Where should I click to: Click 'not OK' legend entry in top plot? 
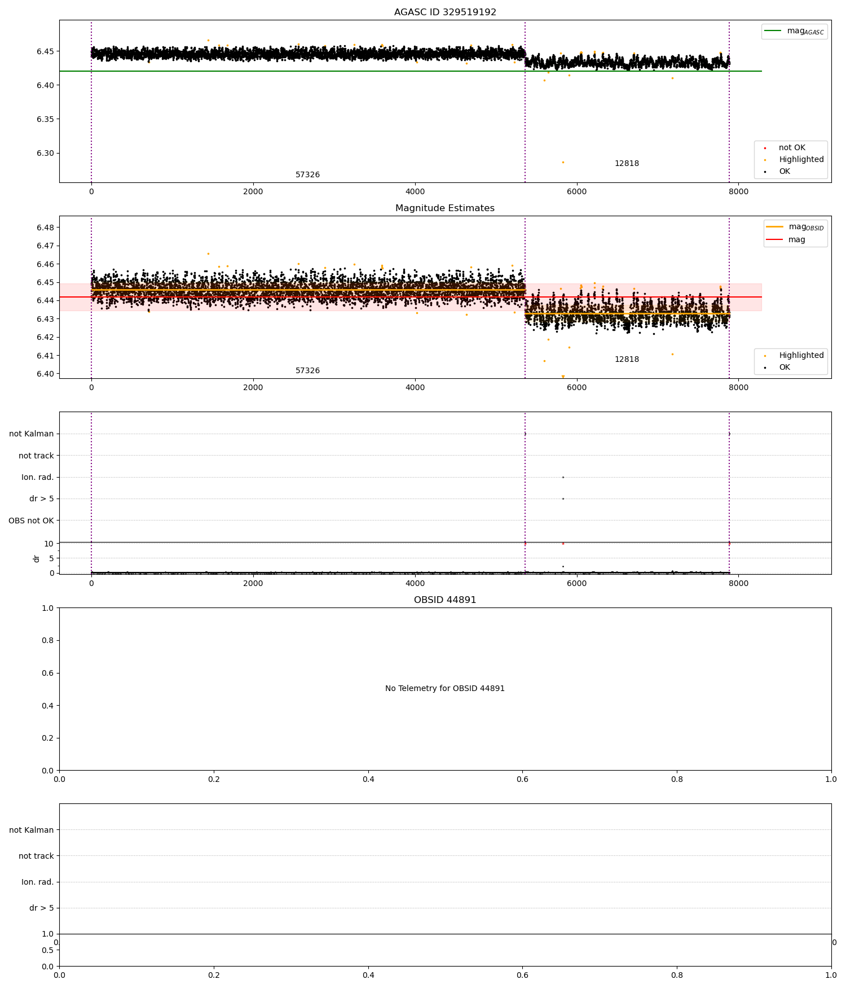coord(792,148)
